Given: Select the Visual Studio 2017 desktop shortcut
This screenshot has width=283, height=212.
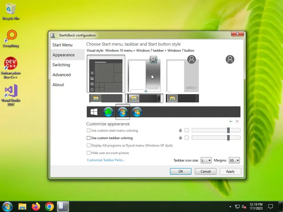Looking at the screenshot, I should click(x=11, y=95).
